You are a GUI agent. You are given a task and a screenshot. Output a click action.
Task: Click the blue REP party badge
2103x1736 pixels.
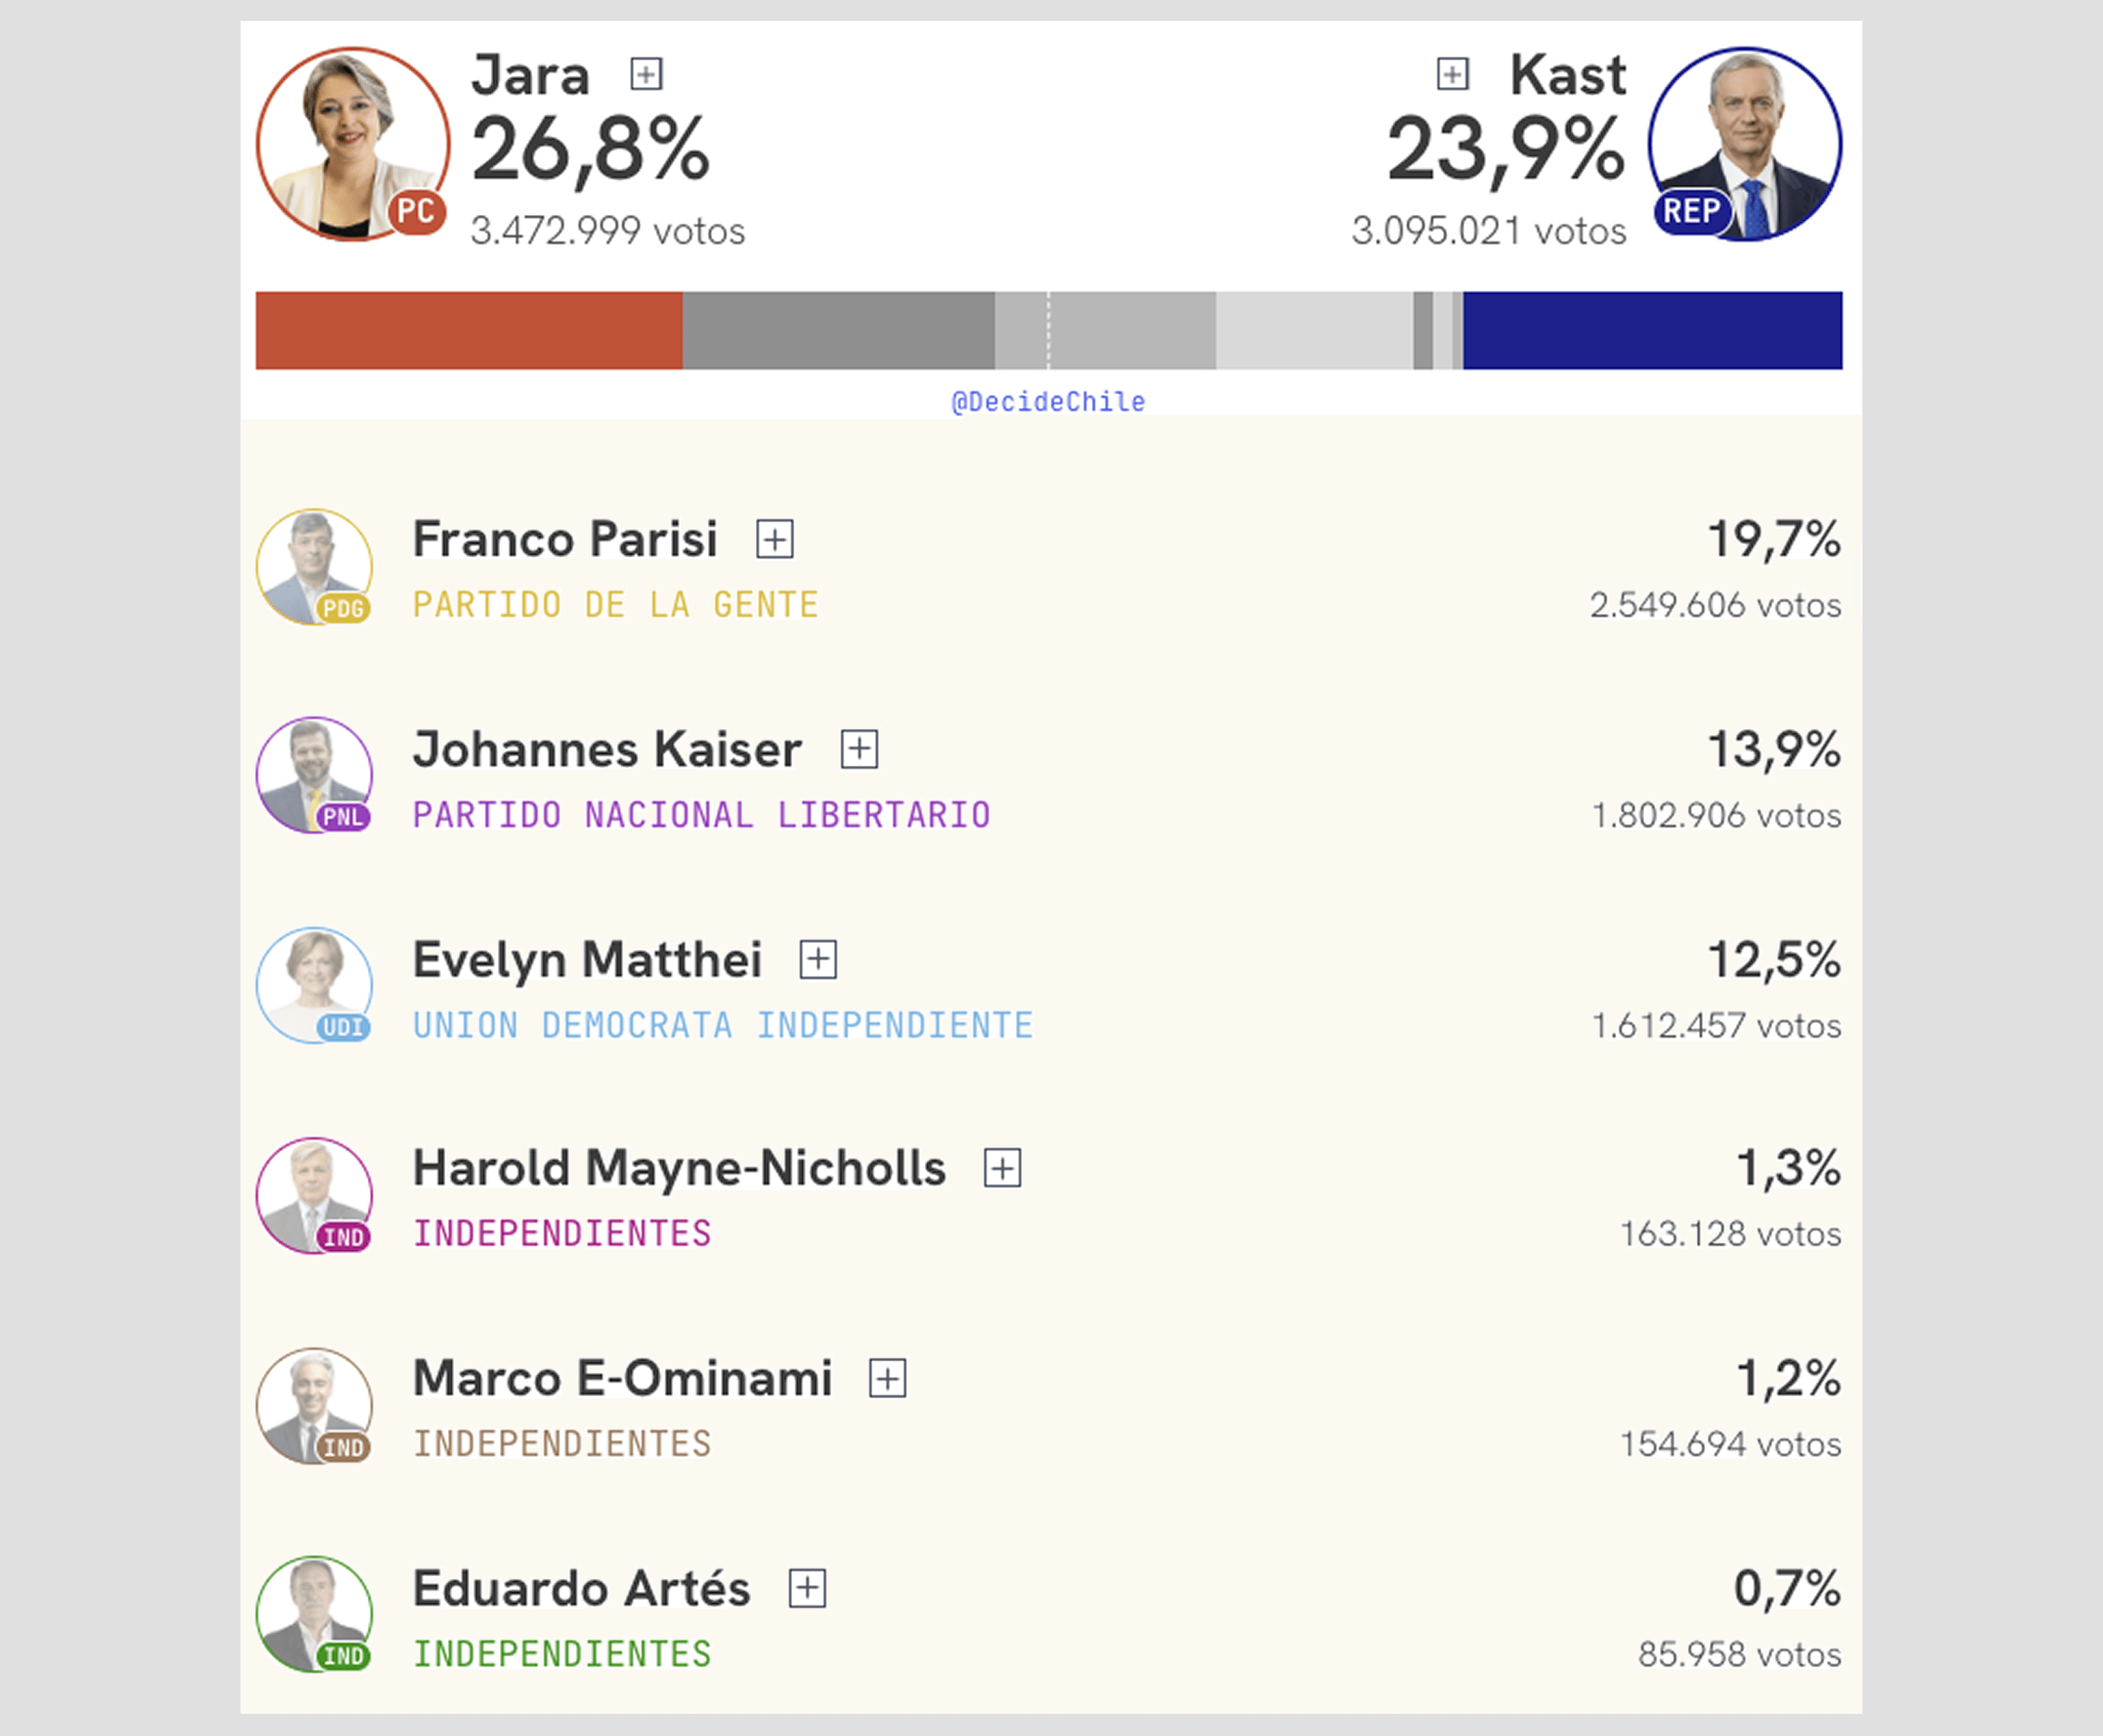click(1691, 211)
